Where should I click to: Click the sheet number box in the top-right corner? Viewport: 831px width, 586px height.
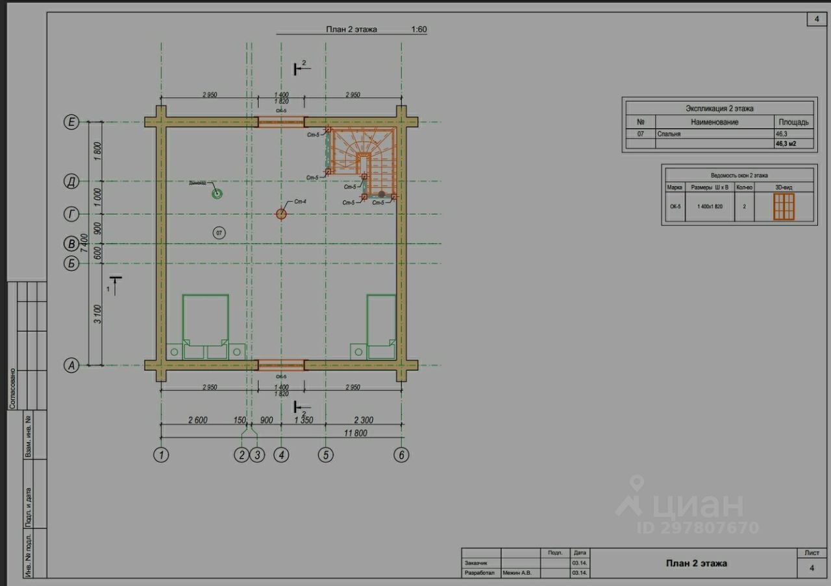[x=816, y=19]
